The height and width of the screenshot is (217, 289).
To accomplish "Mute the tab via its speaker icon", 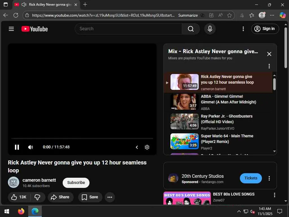I will [x=24, y=5].
